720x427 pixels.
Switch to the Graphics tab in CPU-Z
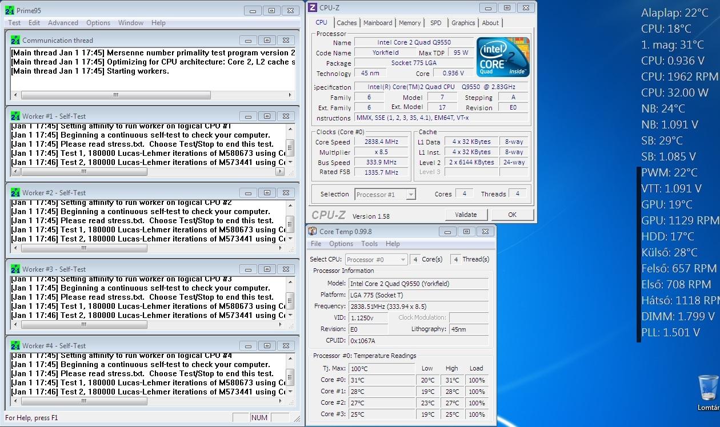pyautogui.click(x=463, y=23)
